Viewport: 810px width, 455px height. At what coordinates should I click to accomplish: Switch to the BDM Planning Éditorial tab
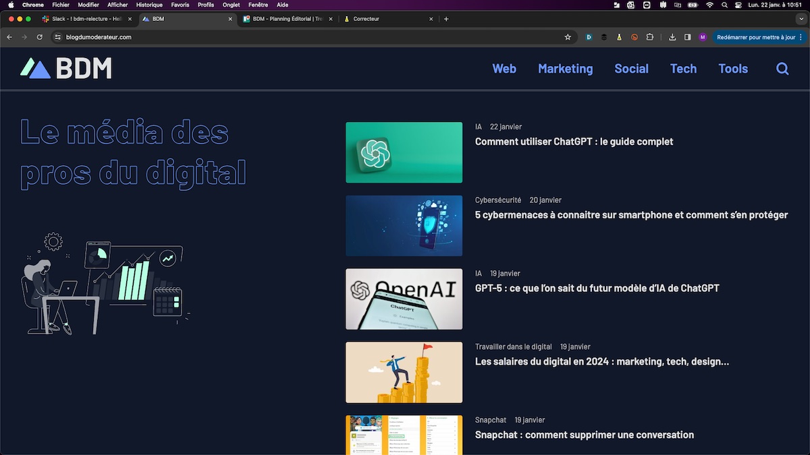[x=287, y=19]
